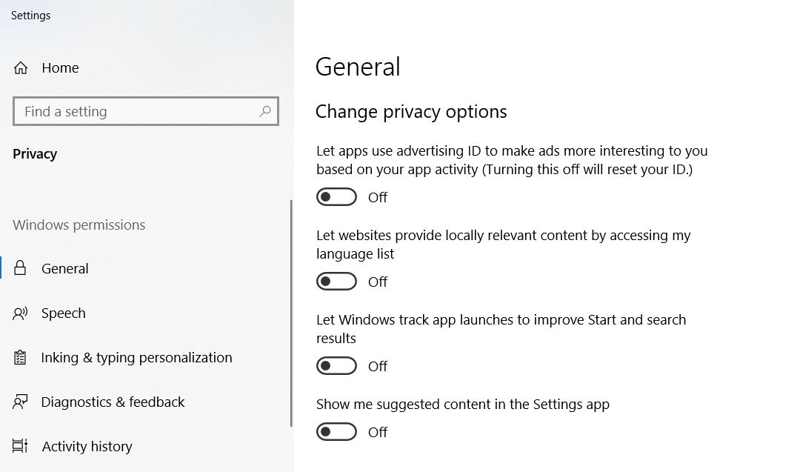Image resolution: width=797 pixels, height=472 pixels.
Task: Toggle the advertising ID switch
Action: click(x=336, y=197)
